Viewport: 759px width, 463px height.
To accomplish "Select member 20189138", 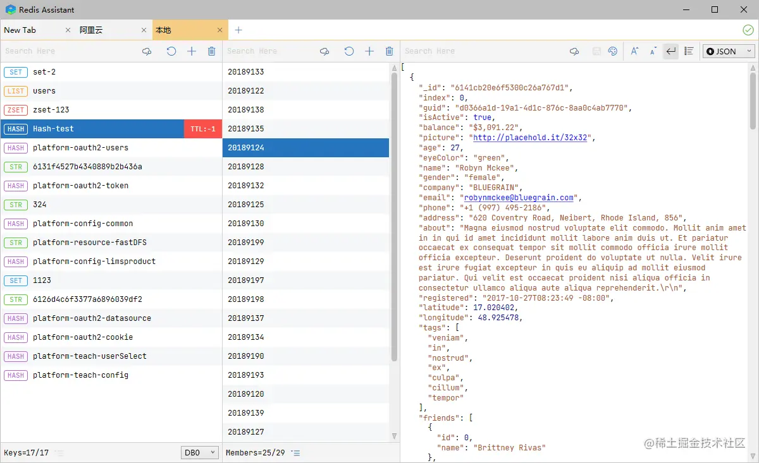I will tap(306, 110).
